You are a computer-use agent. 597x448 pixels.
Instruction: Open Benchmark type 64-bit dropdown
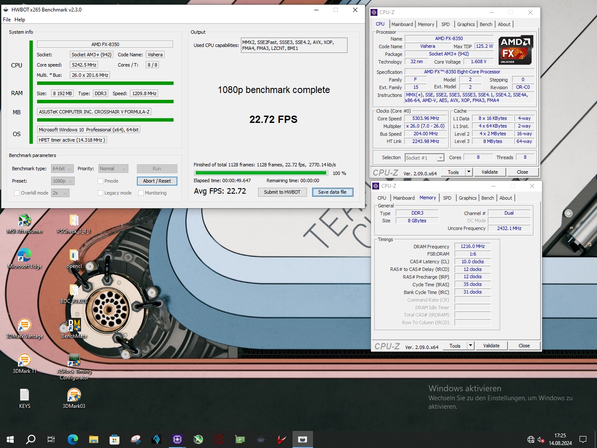point(62,169)
